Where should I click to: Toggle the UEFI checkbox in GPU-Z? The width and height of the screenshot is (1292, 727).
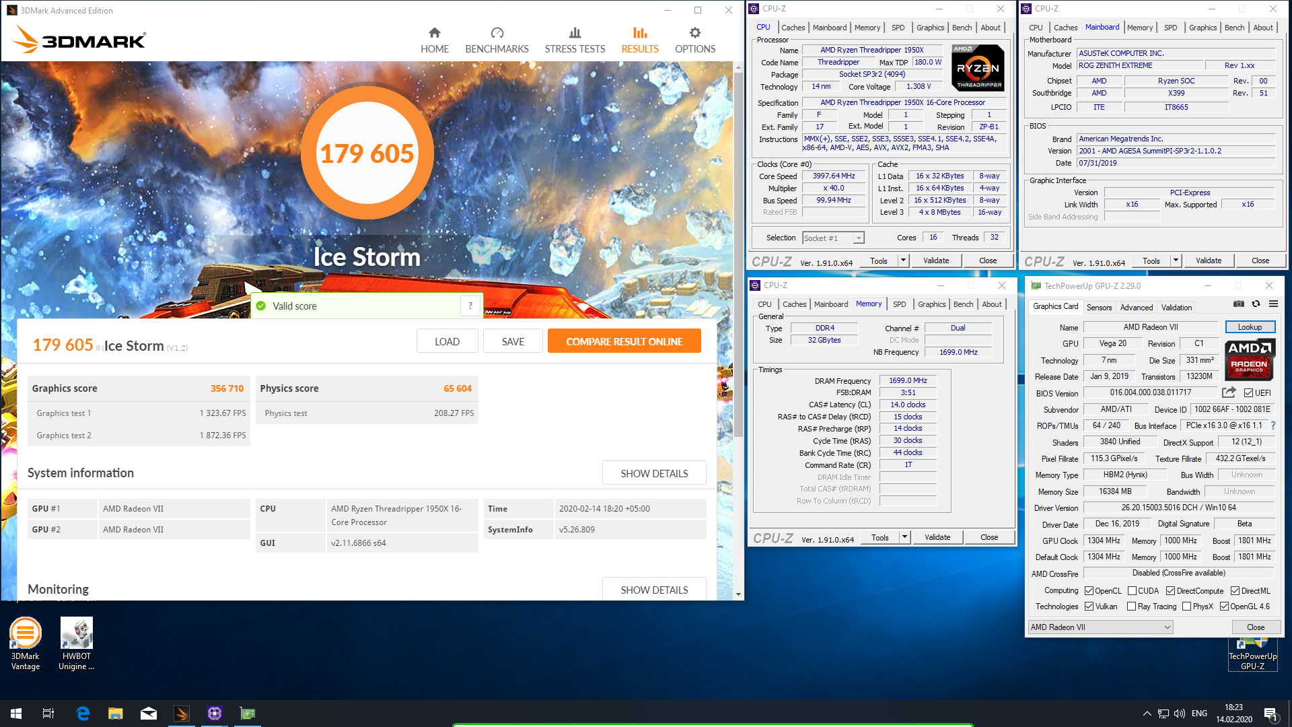pos(1248,393)
